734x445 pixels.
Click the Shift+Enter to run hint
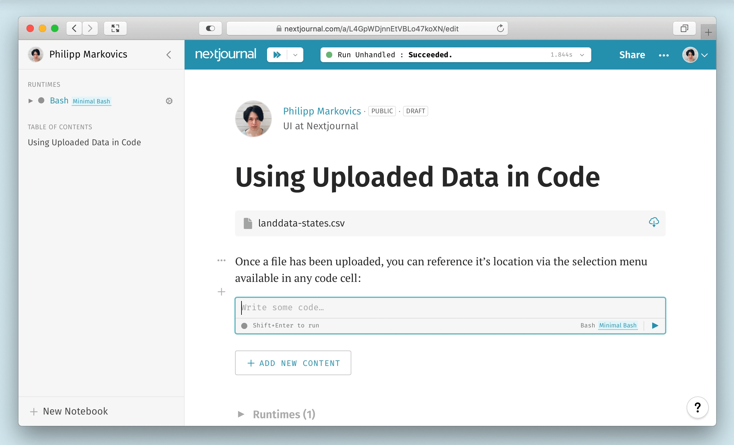coord(286,325)
